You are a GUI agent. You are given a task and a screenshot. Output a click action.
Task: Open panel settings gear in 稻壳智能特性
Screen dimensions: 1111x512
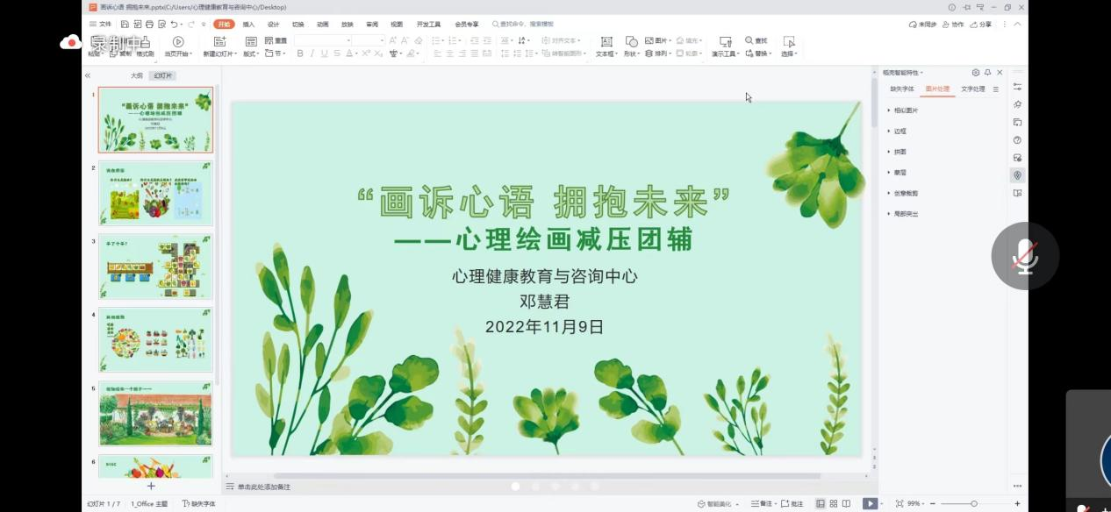[976, 73]
